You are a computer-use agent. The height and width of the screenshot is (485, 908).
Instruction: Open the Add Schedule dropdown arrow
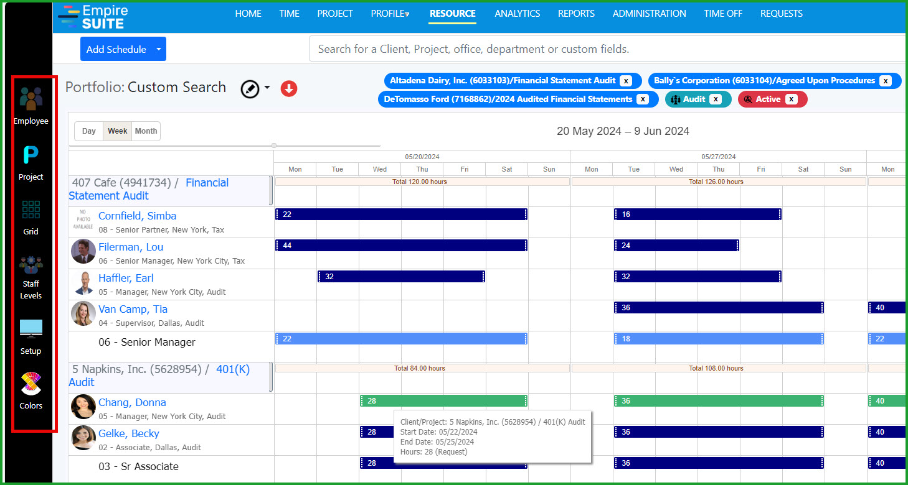tap(159, 49)
